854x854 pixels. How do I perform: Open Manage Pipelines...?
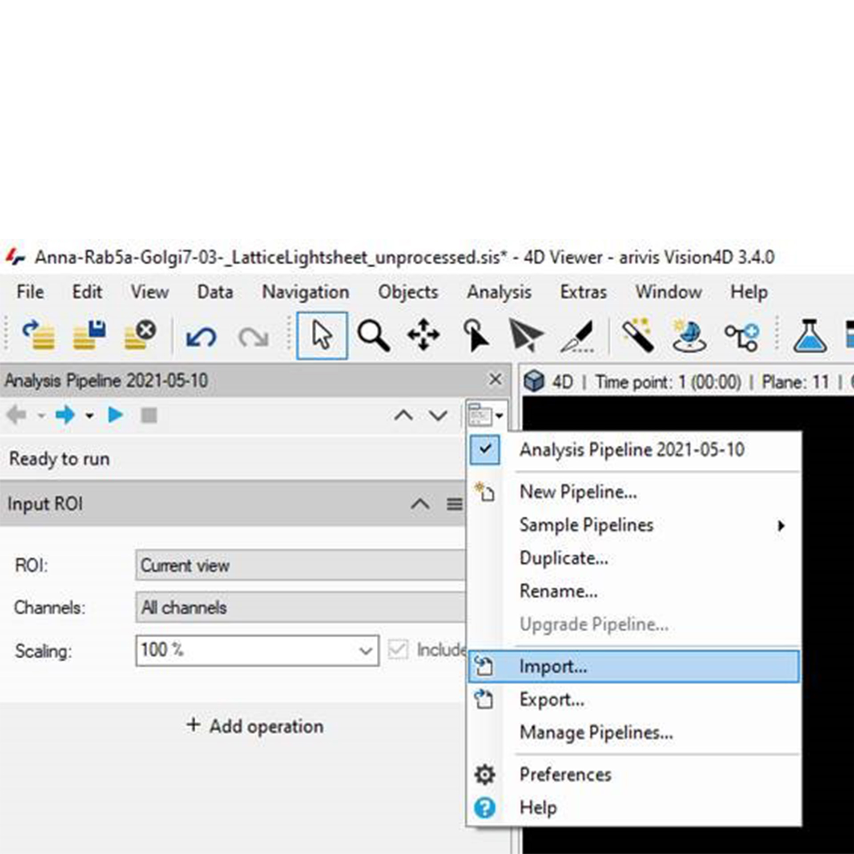click(634, 733)
